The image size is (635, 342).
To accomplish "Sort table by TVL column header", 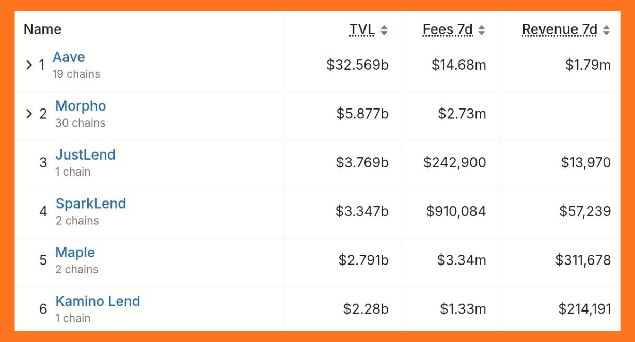I will pos(362,30).
